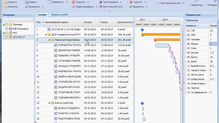Click the На форум button

[212, 3]
